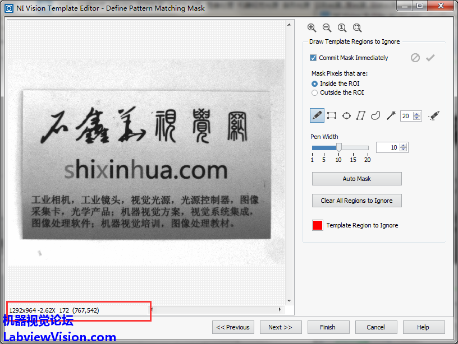This screenshot has height=344, width=458.
Task: Click the horizontal scroll left arrow
Action: (152, 310)
